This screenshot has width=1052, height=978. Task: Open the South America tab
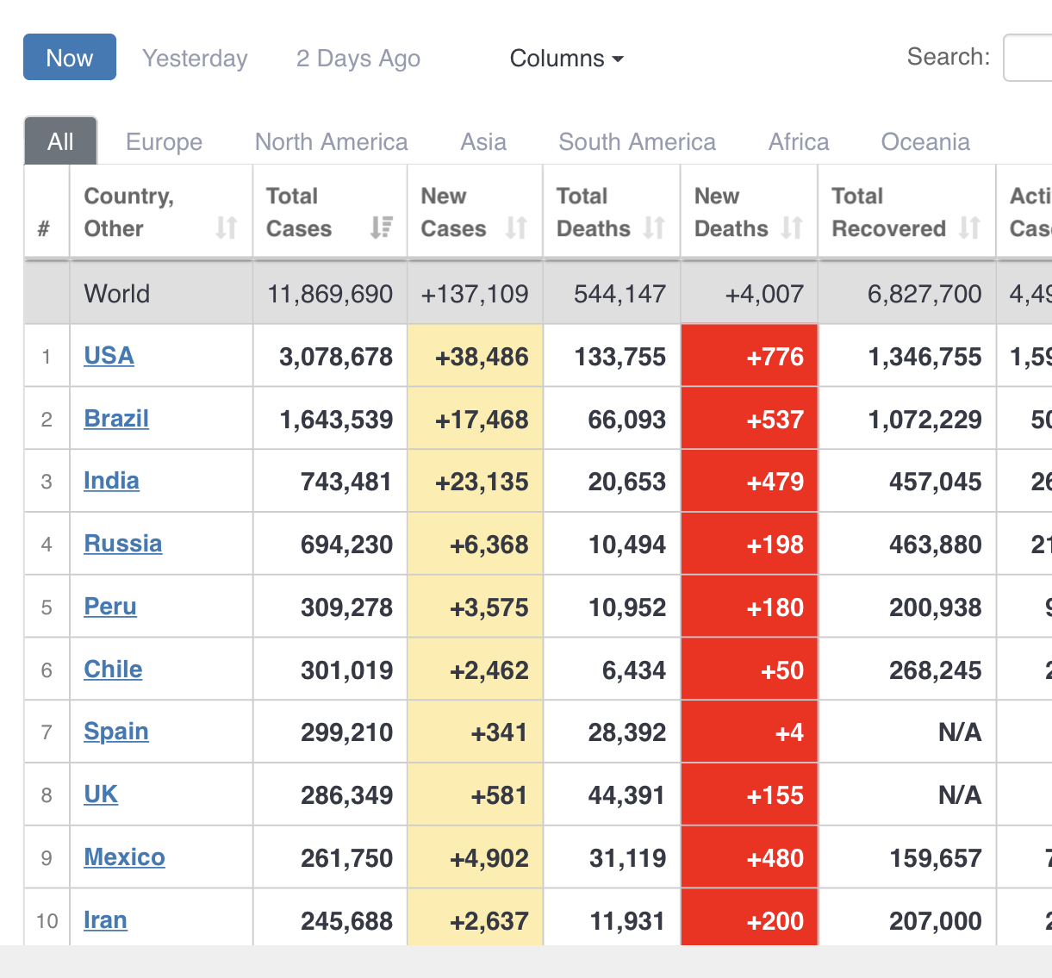point(637,142)
